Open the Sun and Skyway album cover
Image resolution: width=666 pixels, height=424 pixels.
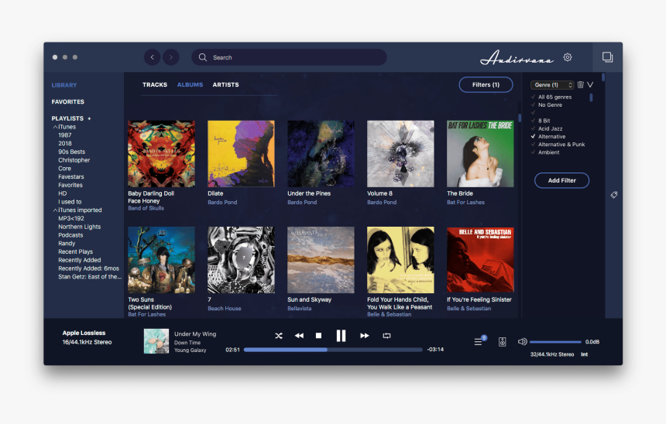[x=321, y=260]
